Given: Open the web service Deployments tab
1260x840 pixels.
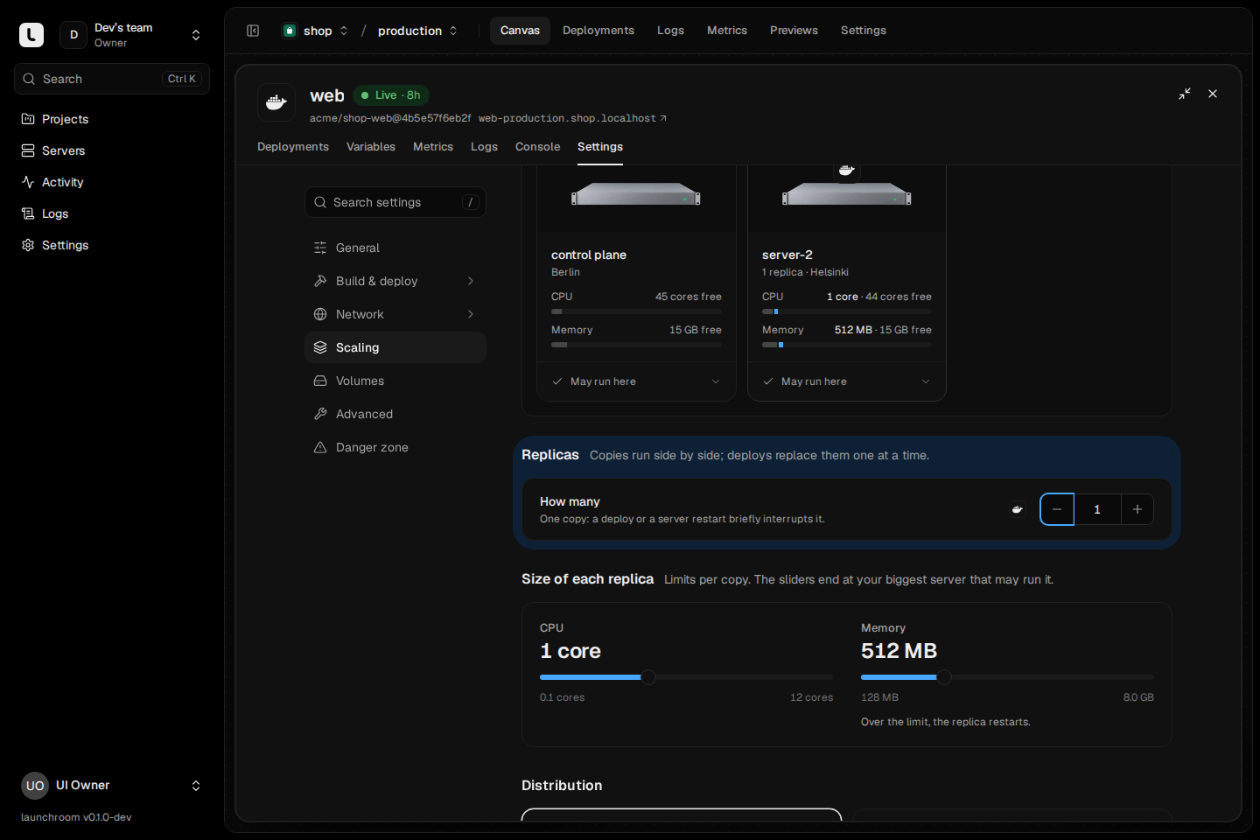Looking at the screenshot, I should pos(293,147).
